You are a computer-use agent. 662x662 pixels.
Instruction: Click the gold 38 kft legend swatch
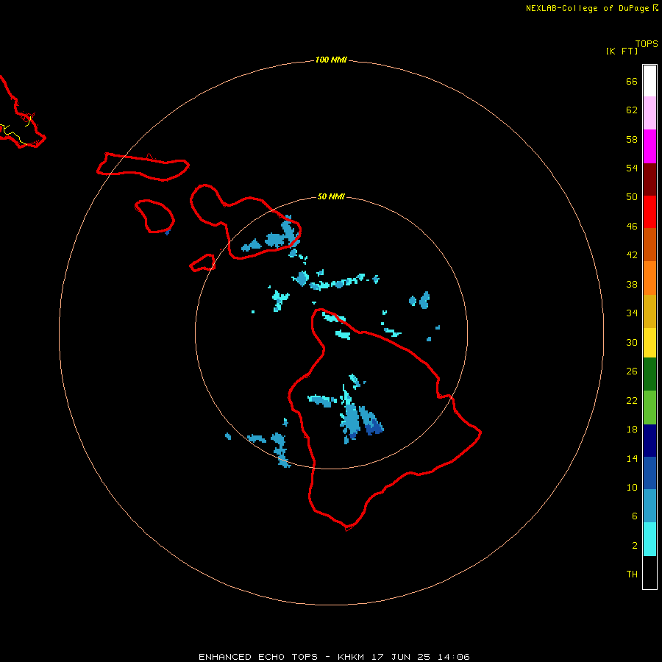(649, 311)
